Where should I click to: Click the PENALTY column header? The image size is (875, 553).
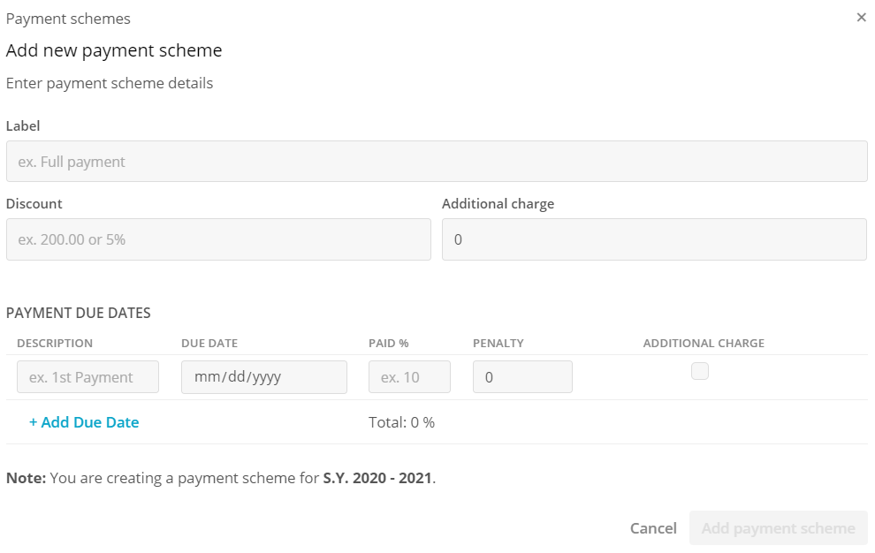click(x=498, y=344)
